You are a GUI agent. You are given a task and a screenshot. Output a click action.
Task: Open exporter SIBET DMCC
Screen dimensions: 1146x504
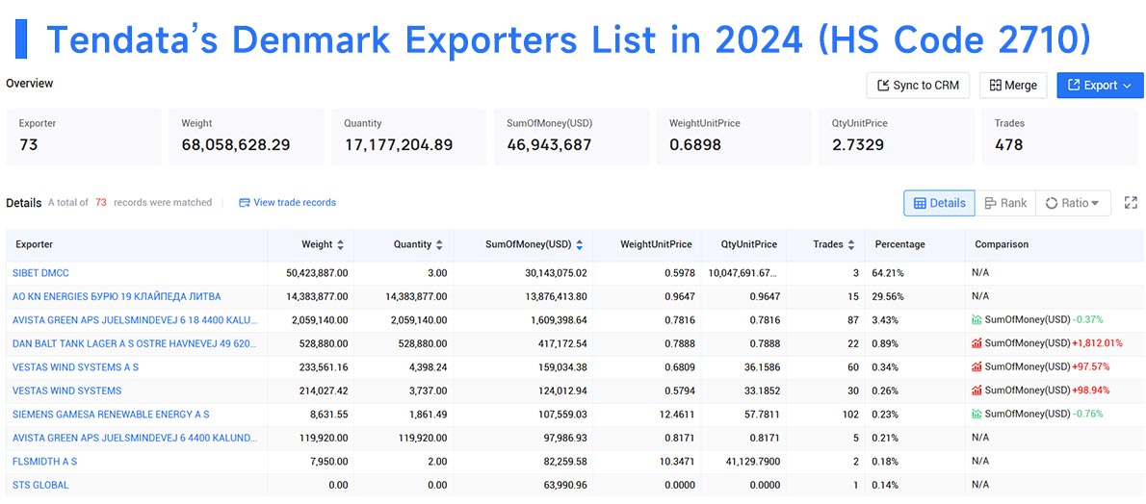coord(40,273)
